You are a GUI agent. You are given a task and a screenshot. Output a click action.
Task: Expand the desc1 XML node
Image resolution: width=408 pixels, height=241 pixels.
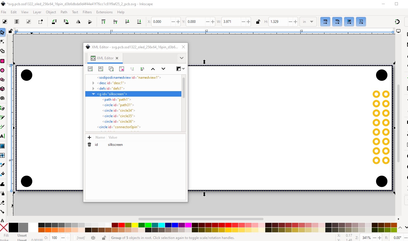click(93, 83)
